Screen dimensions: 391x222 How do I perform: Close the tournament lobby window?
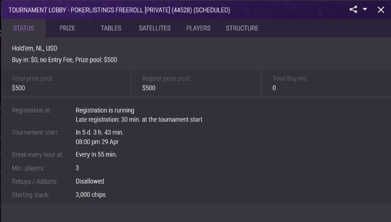[381, 10]
